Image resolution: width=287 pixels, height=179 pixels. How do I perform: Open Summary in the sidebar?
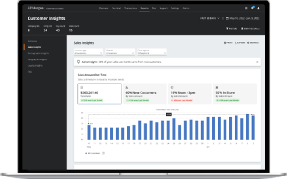32,41
